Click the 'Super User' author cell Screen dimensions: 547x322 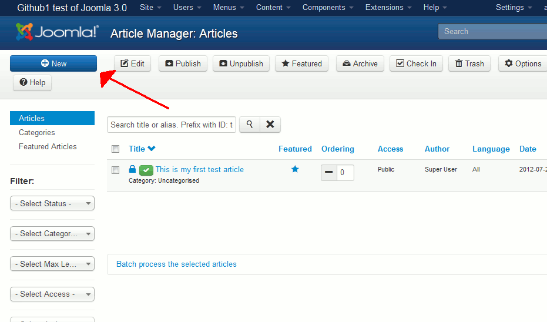pos(441,169)
